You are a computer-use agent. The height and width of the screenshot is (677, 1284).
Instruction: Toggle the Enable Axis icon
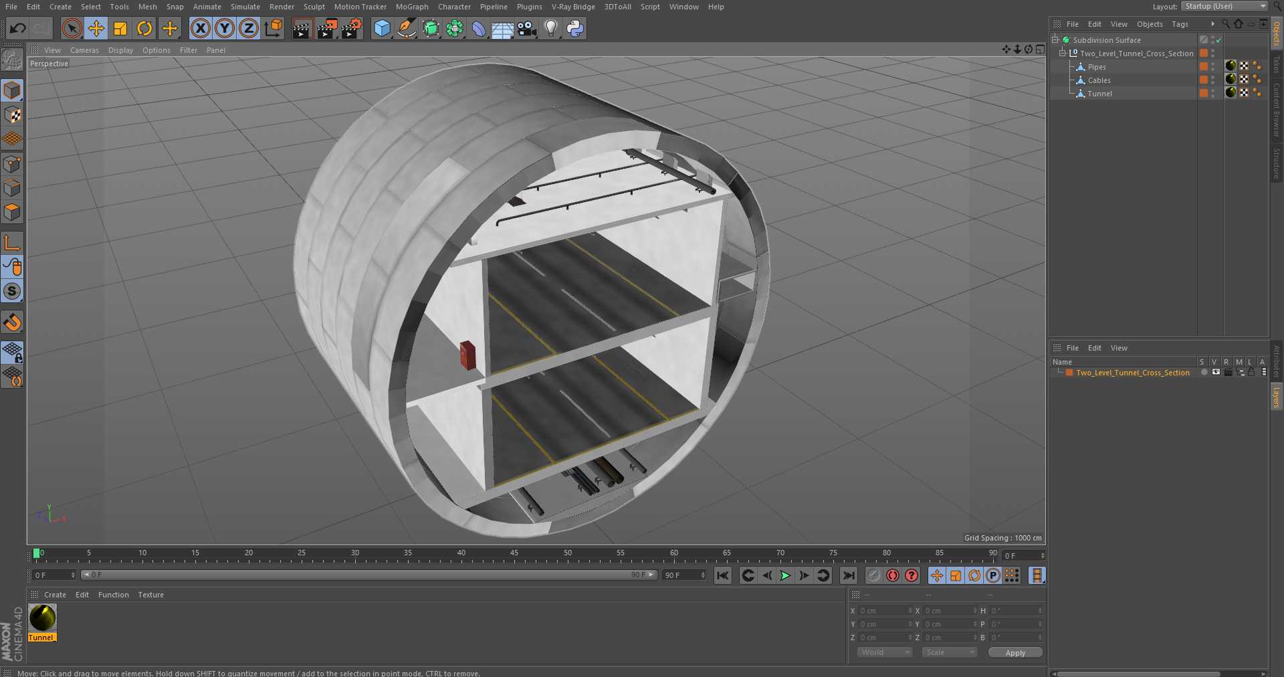coord(12,242)
